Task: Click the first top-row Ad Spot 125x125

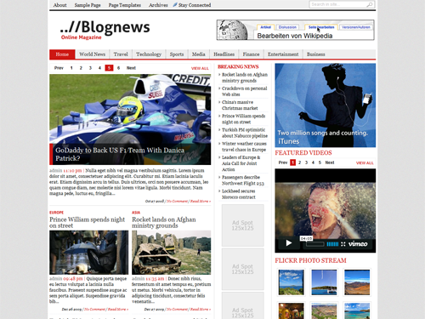Action: (243, 225)
